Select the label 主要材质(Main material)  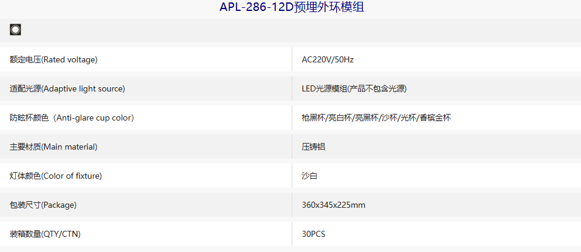[x=53, y=147]
